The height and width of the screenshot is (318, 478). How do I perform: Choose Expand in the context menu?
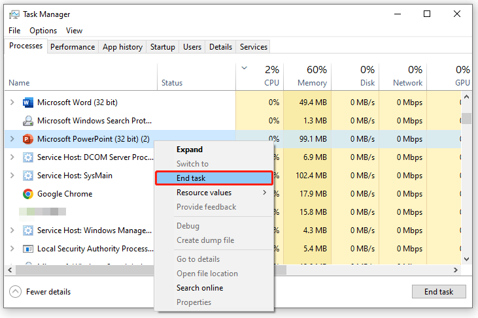(x=214, y=150)
